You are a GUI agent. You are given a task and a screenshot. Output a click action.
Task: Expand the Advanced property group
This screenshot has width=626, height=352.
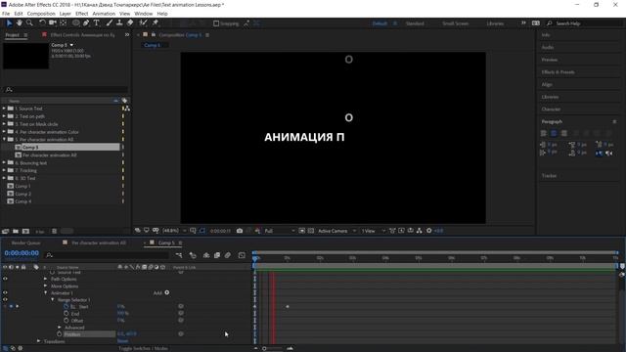click(x=60, y=328)
